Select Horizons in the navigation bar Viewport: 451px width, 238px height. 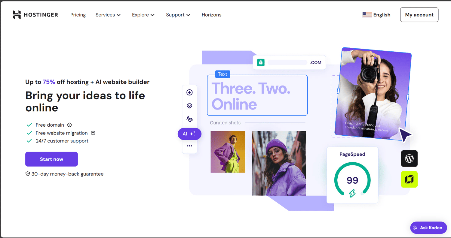click(211, 15)
